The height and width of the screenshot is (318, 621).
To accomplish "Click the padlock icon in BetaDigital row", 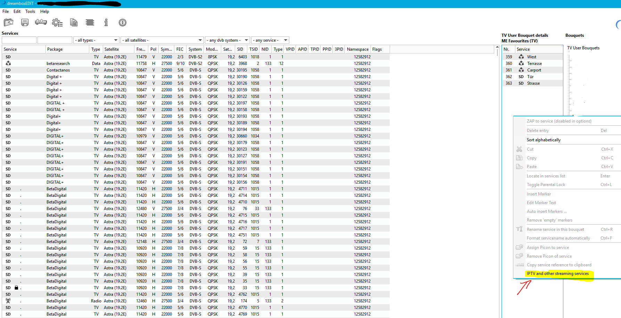I will [16, 288].
